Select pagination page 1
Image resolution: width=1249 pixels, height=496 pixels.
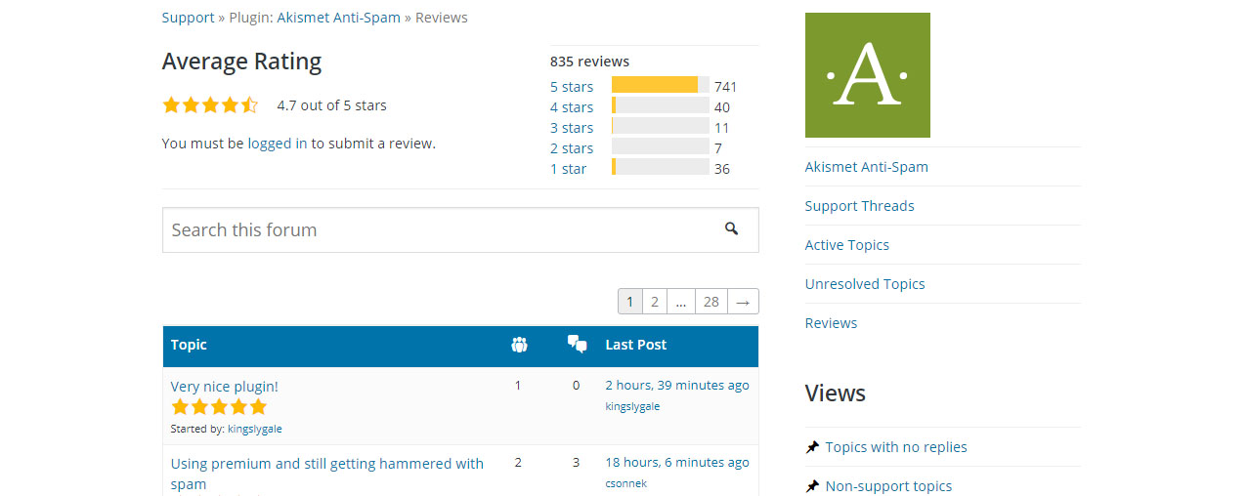coord(630,302)
